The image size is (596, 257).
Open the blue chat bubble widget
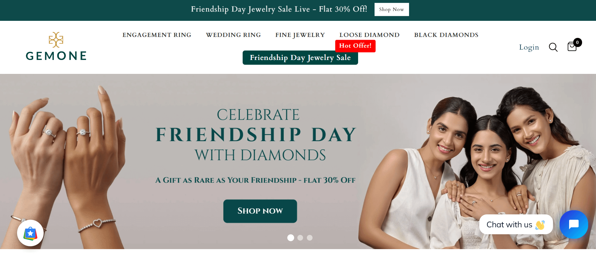pos(574,224)
